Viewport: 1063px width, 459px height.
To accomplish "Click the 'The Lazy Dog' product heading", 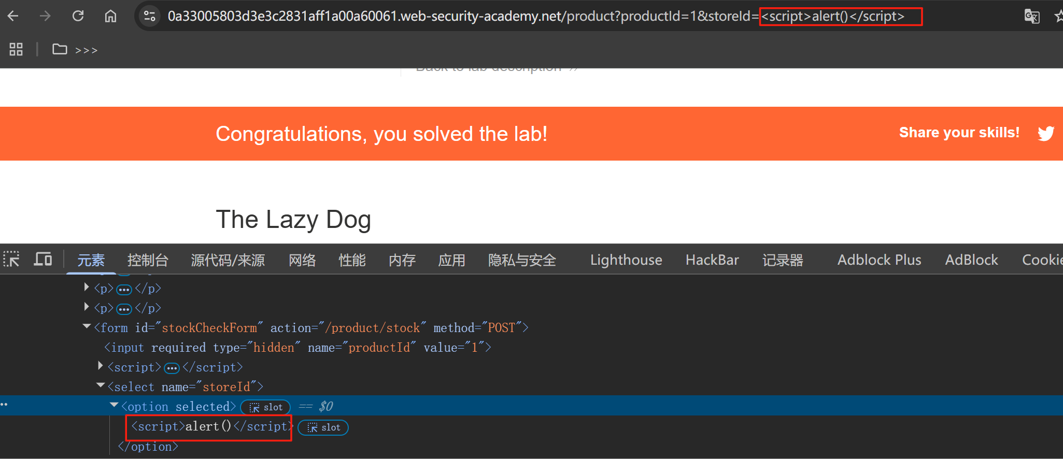I will coord(293,220).
